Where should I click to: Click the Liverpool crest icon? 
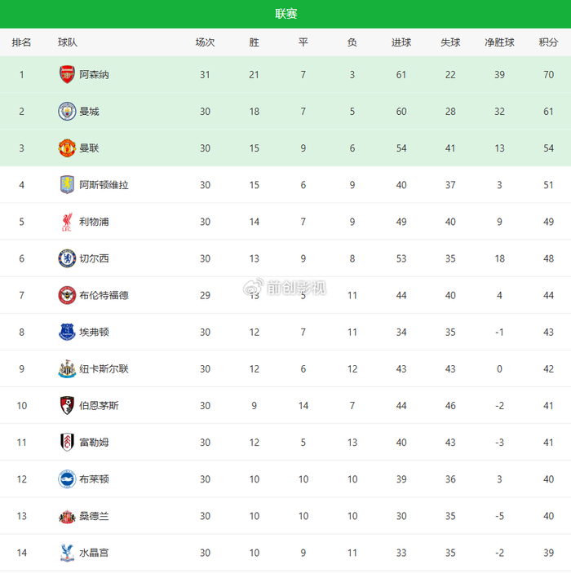(x=67, y=222)
